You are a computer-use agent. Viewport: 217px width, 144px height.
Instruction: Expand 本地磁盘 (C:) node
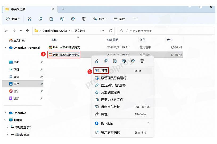click(7, 127)
